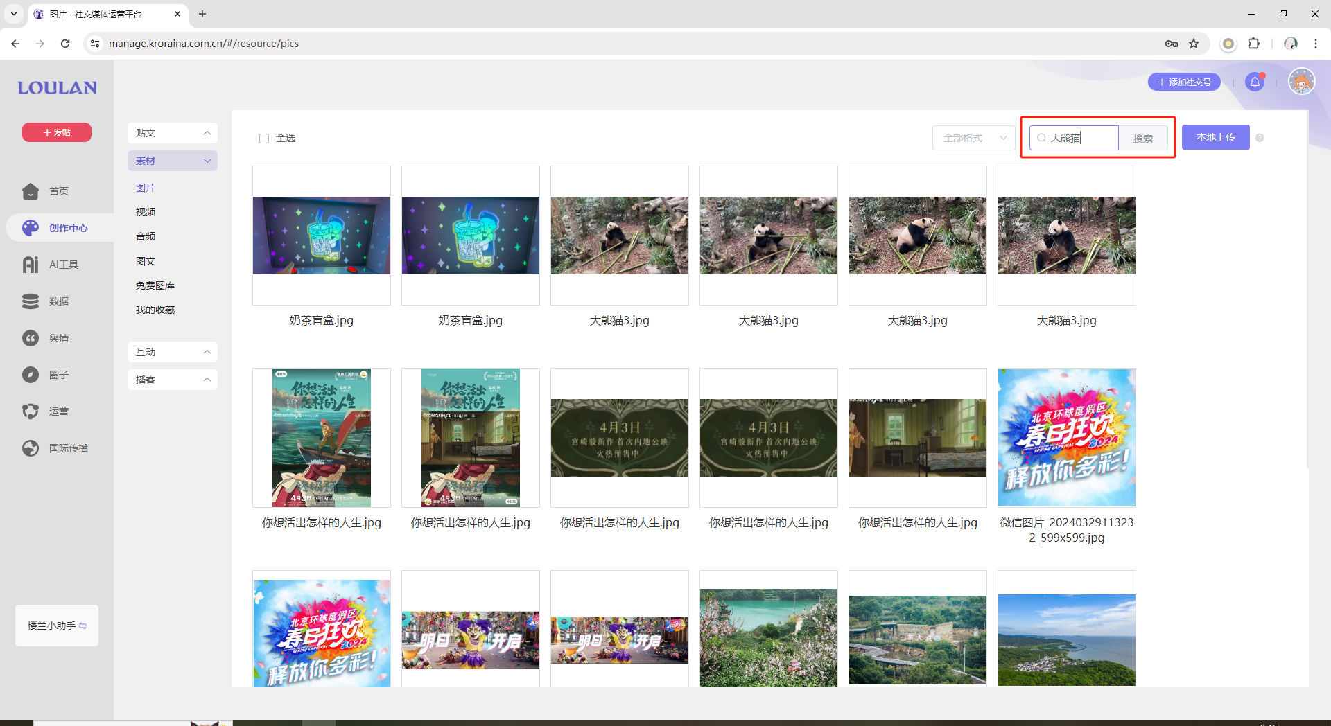This screenshot has width=1331, height=726.
Task: Click the 发贴 button
Action: [x=57, y=132]
